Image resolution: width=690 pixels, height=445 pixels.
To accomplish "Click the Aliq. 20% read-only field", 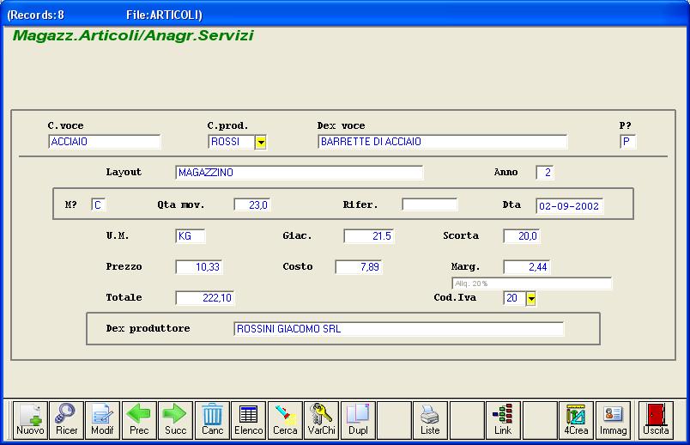I will [x=531, y=283].
